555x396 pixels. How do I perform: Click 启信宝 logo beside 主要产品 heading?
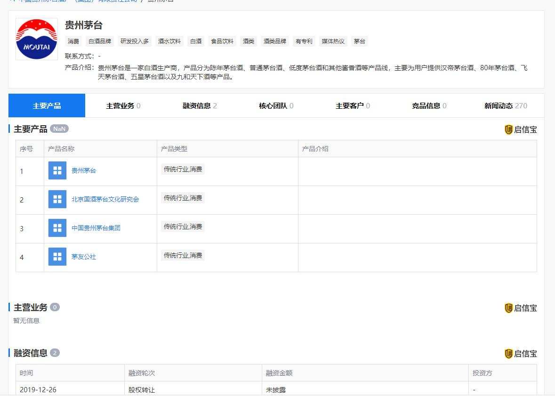521,129
